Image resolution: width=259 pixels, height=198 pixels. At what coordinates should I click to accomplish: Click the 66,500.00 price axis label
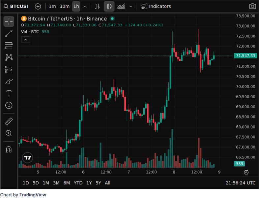point(245,157)
